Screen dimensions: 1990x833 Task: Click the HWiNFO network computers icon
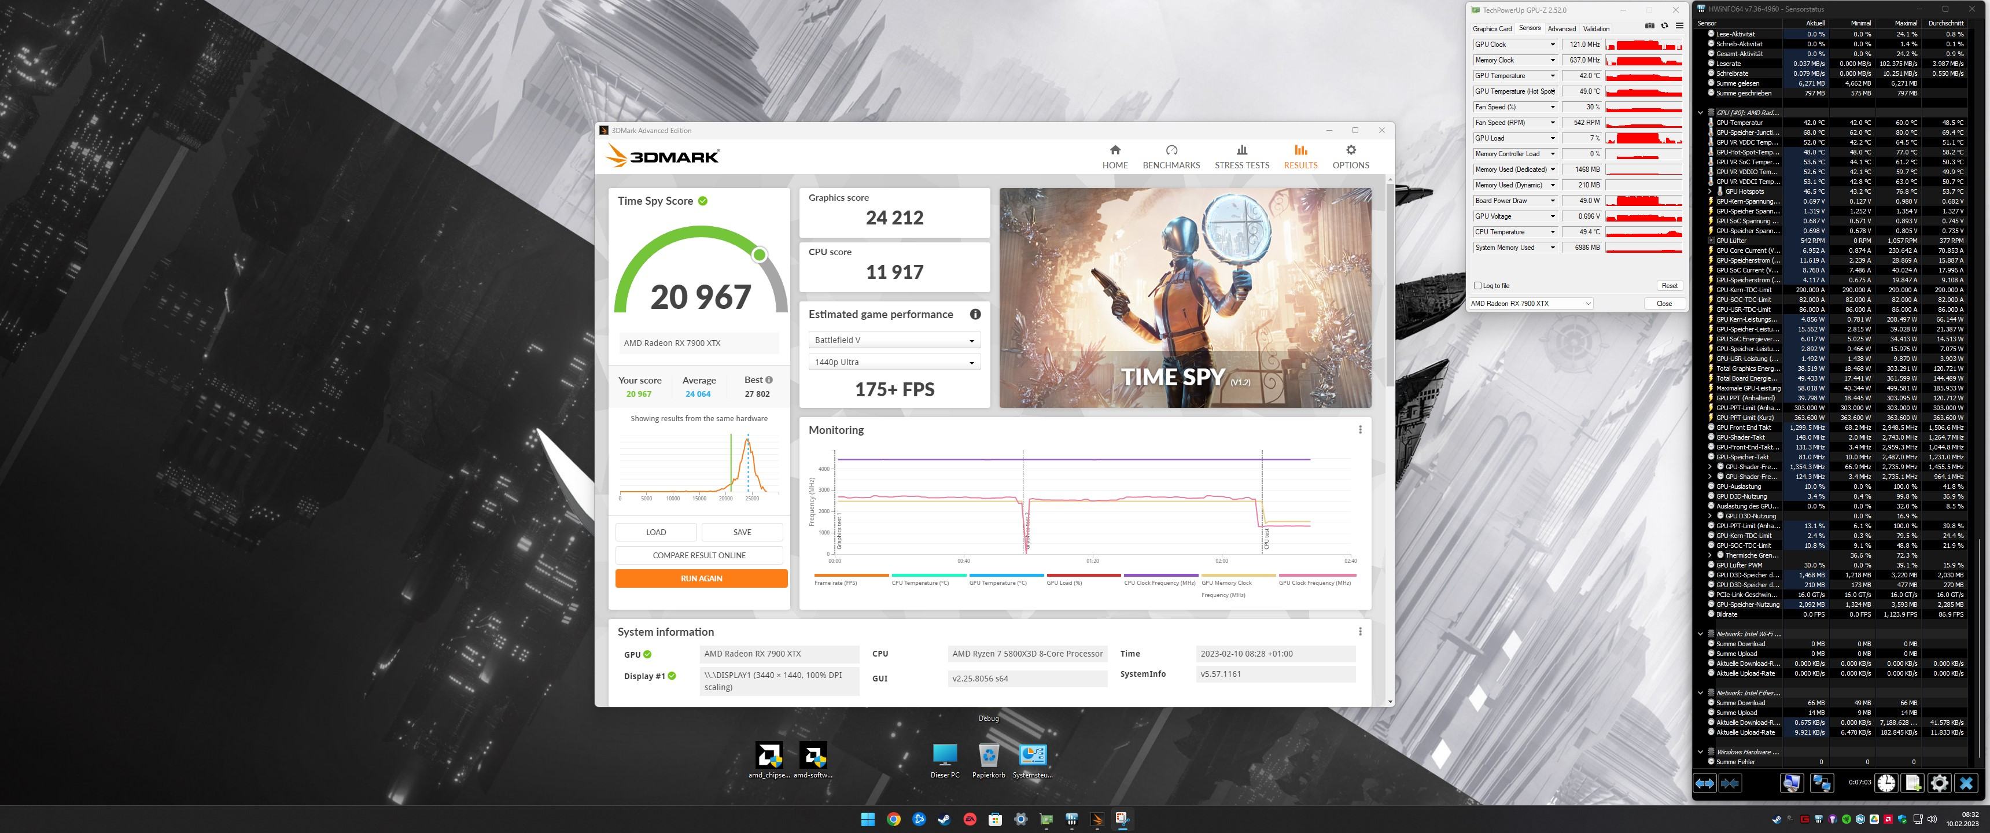click(x=1822, y=783)
